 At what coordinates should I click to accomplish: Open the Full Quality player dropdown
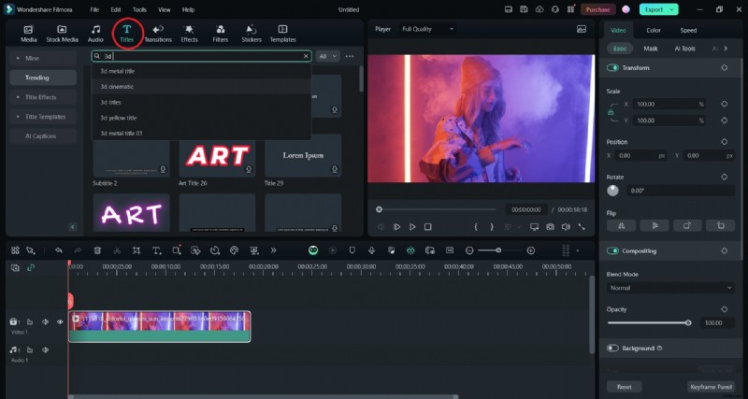(x=427, y=29)
